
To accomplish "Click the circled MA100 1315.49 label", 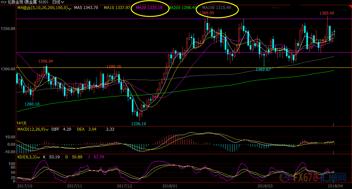I will pyautogui.click(x=216, y=7).
